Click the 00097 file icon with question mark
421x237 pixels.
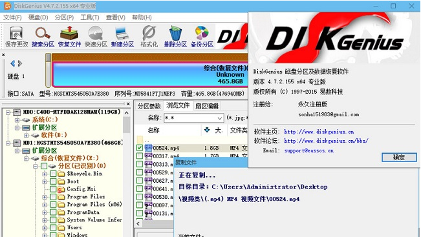pos(148,205)
